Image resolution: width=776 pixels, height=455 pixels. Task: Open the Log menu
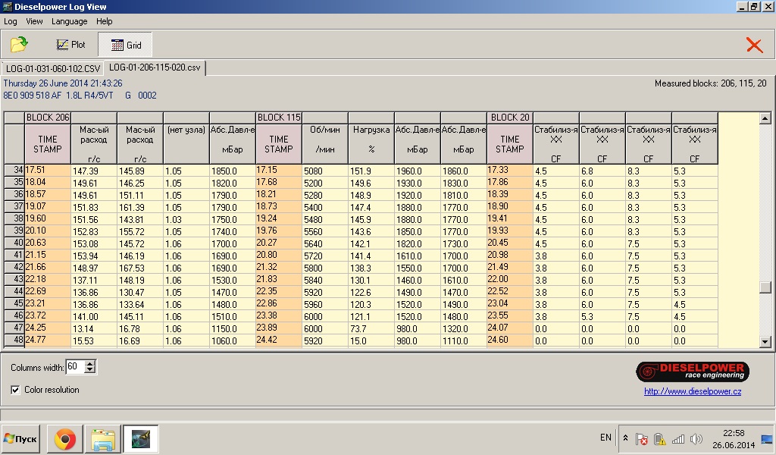(x=11, y=21)
